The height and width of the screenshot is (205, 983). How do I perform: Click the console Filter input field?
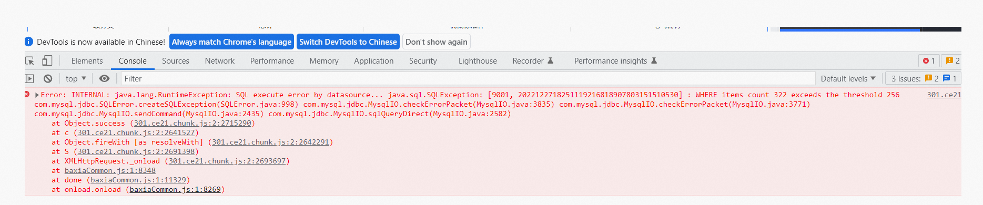pyautogui.click(x=468, y=79)
